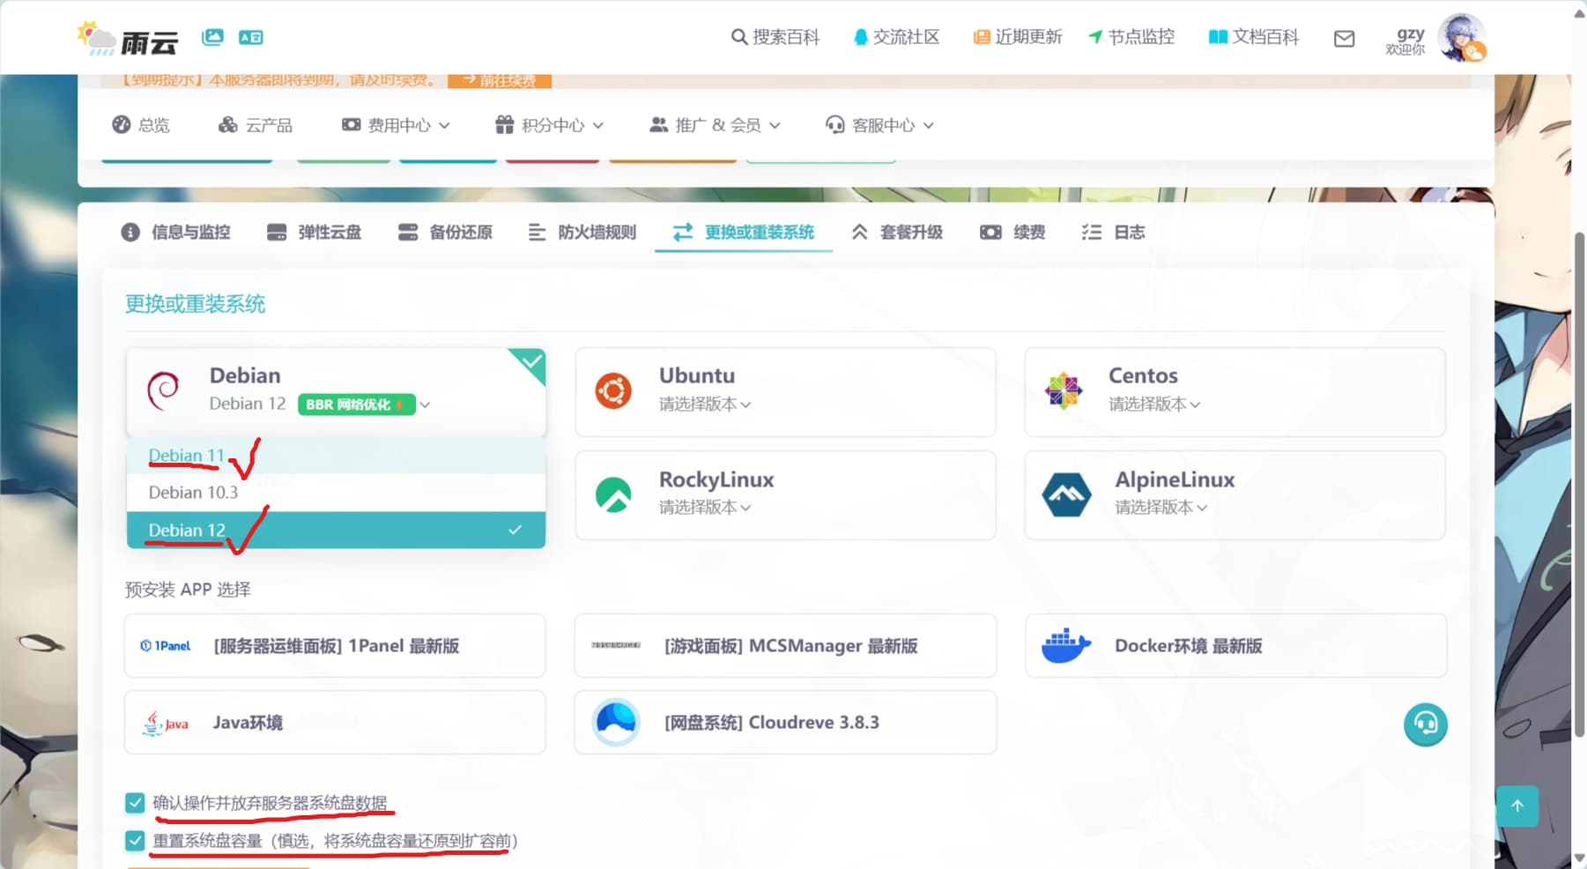Select Java环境 preinstall app
The image size is (1587, 869).
point(335,723)
